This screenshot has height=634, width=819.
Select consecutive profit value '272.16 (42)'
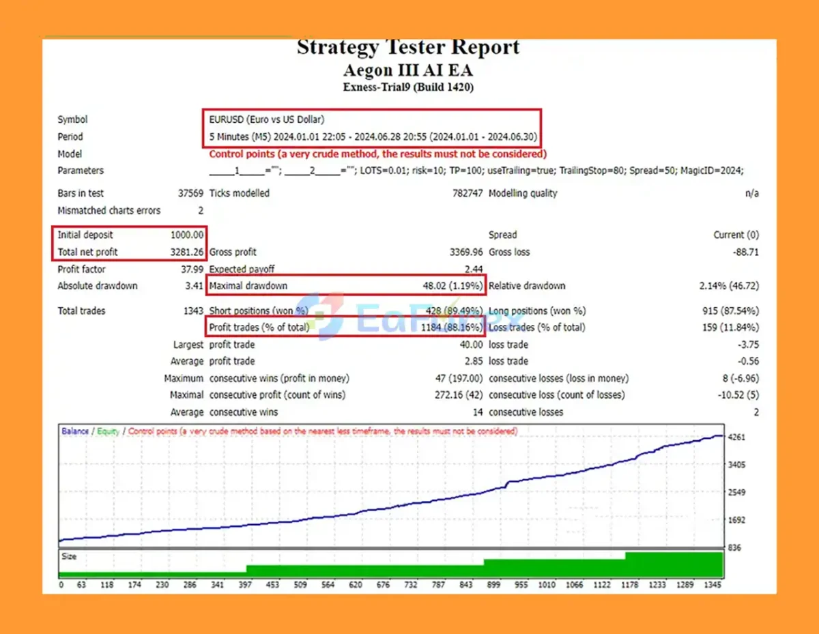[457, 395]
